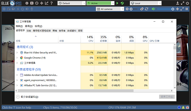
Task: Switch to the 服務 tab
Action: [x=80, y=31]
